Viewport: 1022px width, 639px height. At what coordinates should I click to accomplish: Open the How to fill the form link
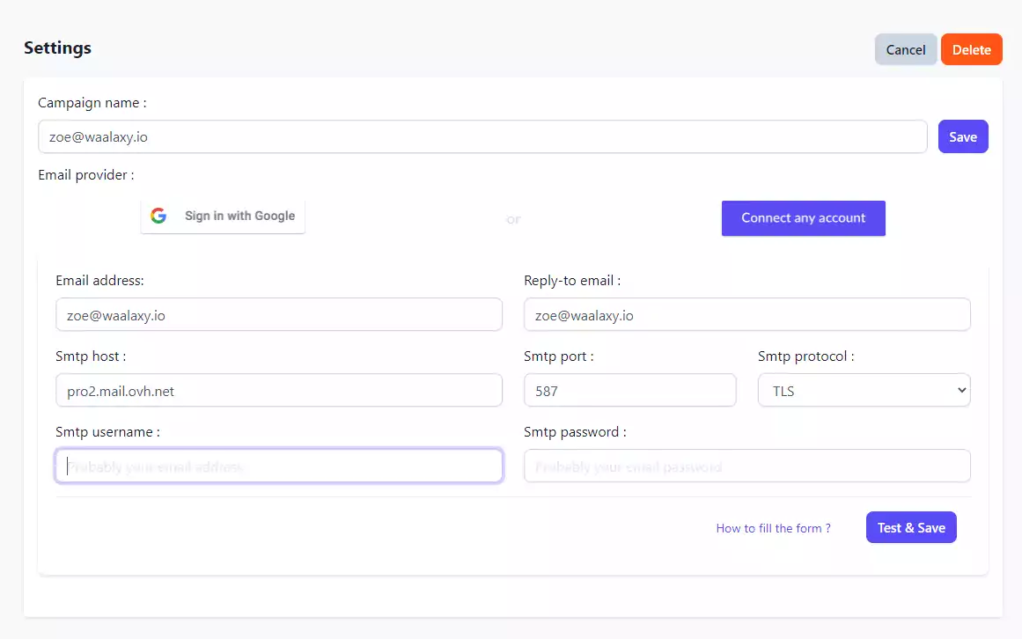773,528
